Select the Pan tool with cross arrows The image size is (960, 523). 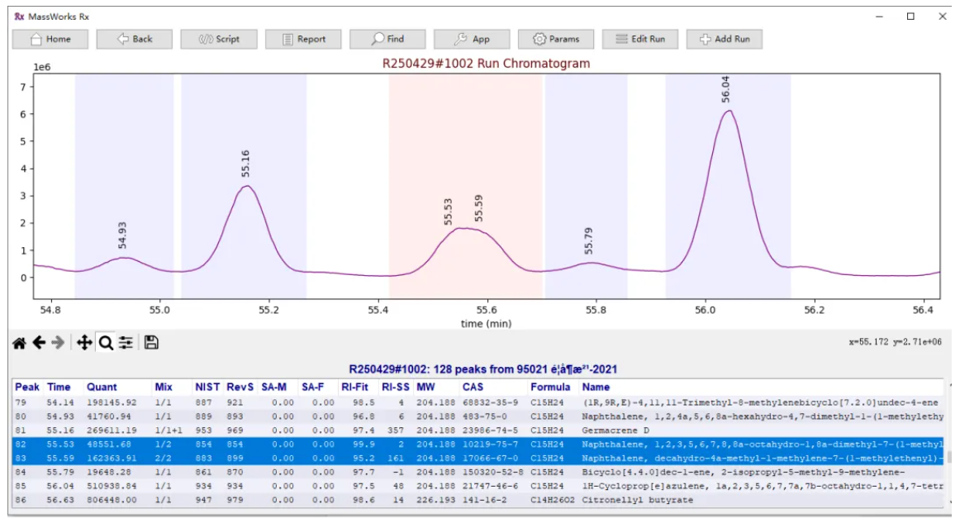tap(84, 342)
